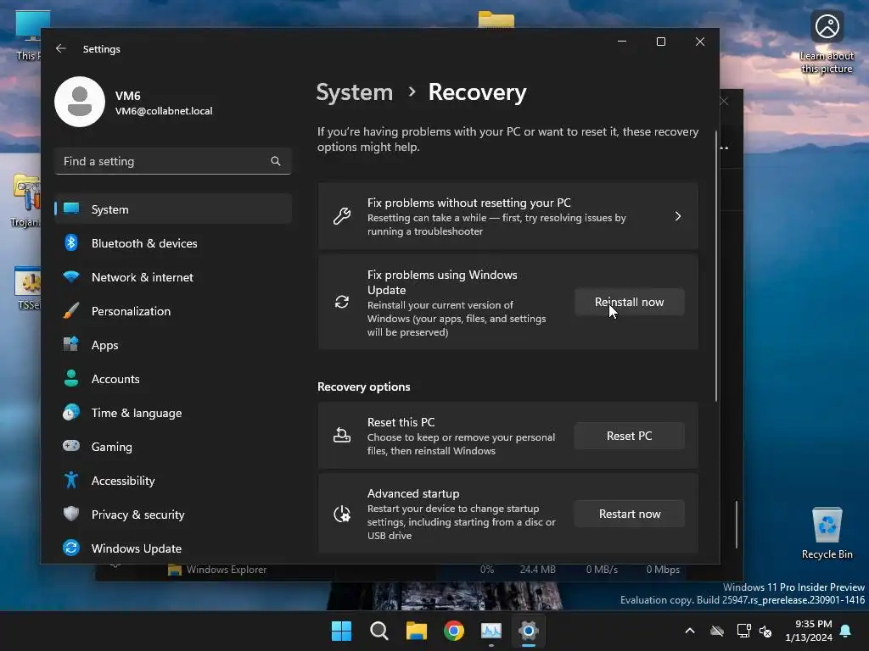Image resolution: width=869 pixels, height=651 pixels.
Task: Switch to Task Manager in the taskbar
Action: [491, 631]
